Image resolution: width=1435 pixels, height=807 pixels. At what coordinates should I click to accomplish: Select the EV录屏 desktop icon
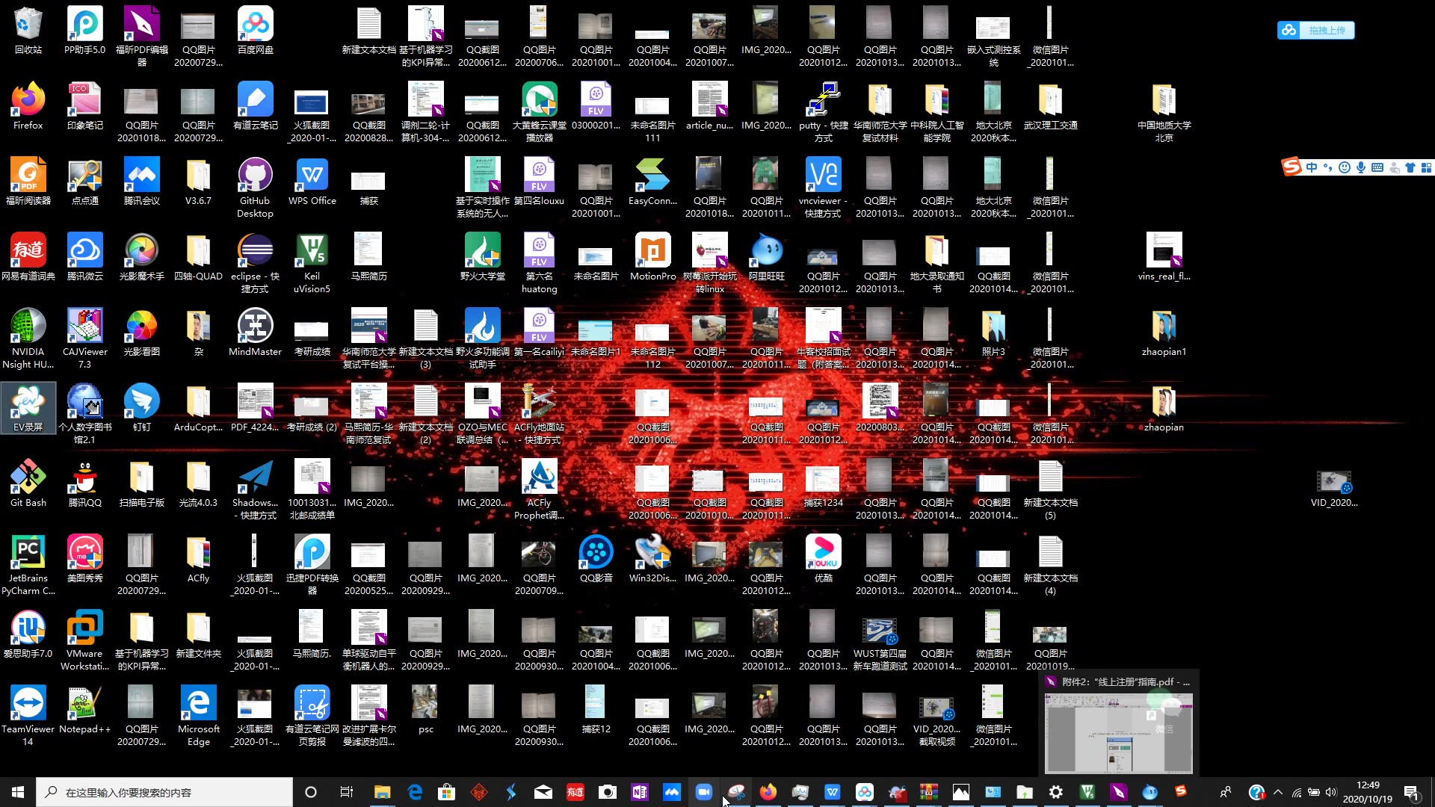(28, 407)
